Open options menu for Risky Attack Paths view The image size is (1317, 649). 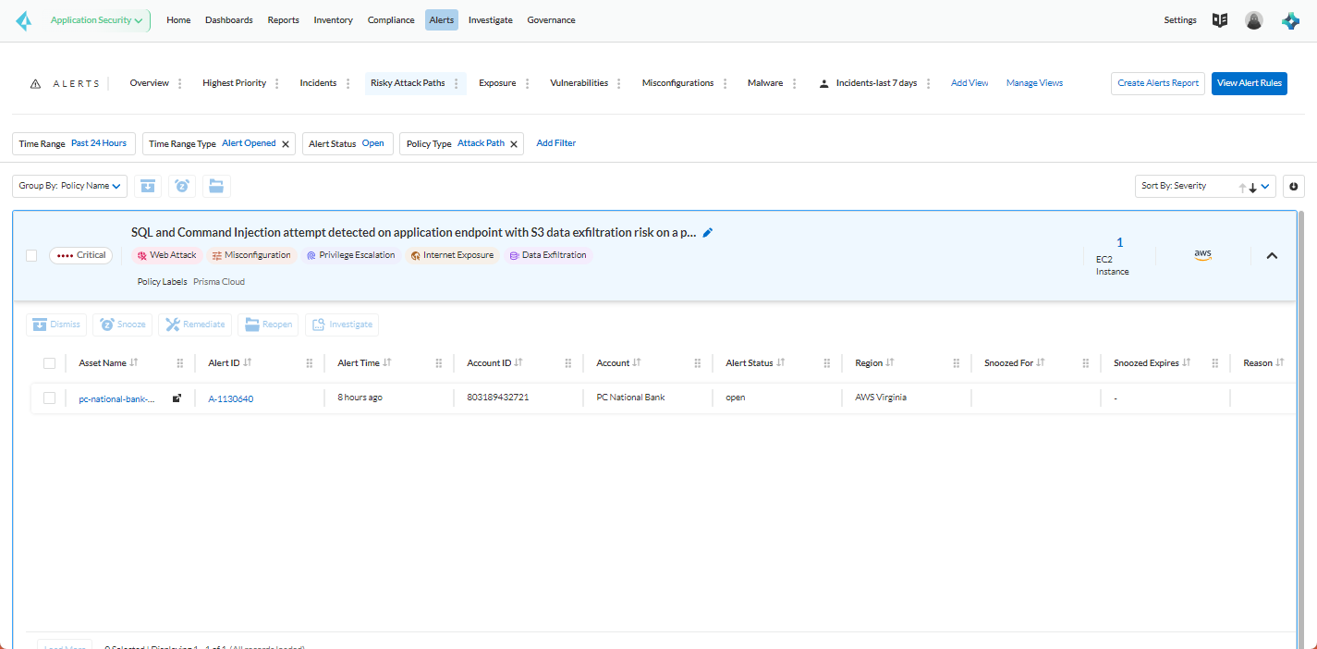456,83
